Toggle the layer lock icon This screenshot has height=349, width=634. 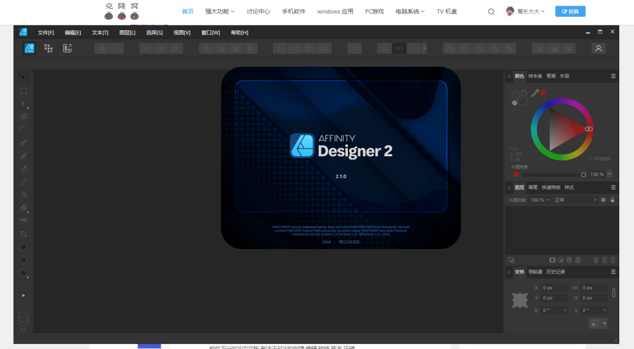pyautogui.click(x=612, y=200)
